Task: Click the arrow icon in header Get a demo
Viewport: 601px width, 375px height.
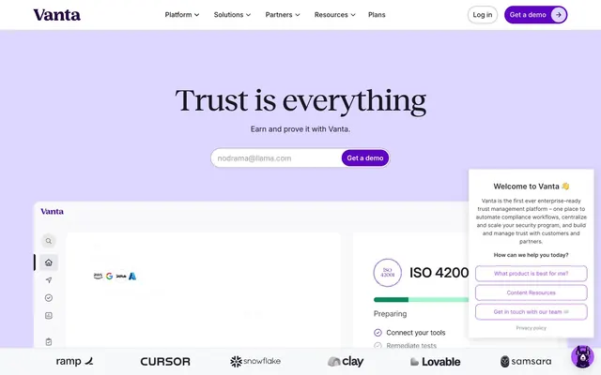Action: point(559,15)
